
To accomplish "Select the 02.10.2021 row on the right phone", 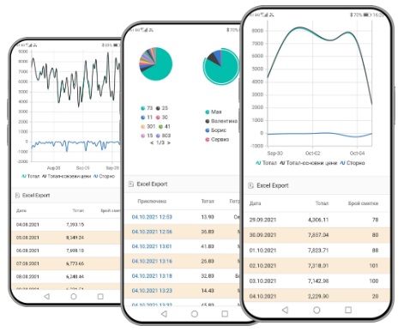I will [x=317, y=265].
